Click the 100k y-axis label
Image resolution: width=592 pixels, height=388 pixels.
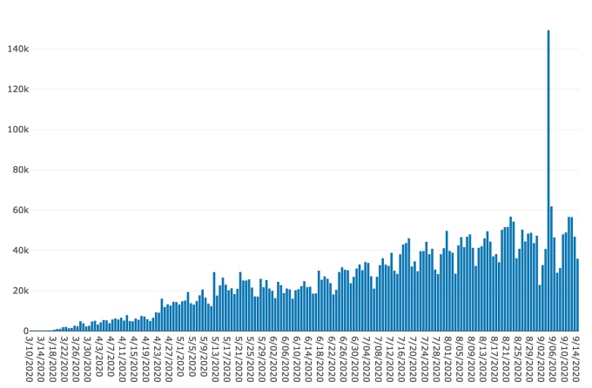coord(18,130)
